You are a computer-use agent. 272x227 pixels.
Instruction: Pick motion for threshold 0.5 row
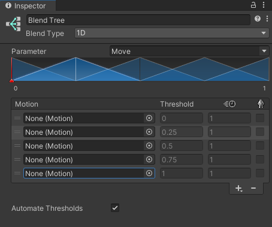149,146
